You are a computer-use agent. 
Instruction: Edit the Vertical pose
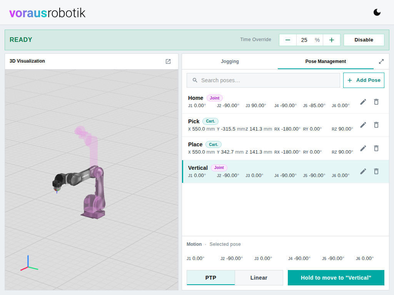point(363,171)
